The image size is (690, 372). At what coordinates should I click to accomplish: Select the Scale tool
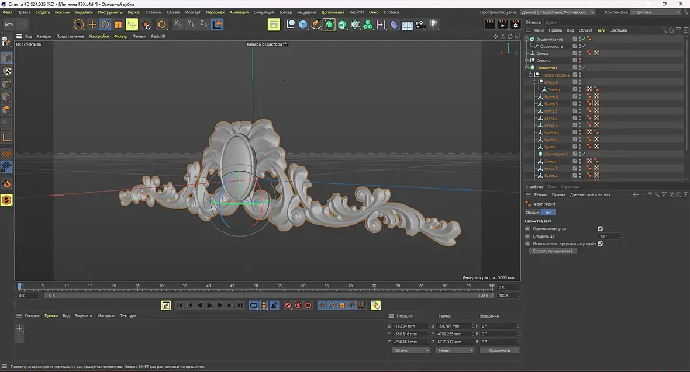click(118, 25)
